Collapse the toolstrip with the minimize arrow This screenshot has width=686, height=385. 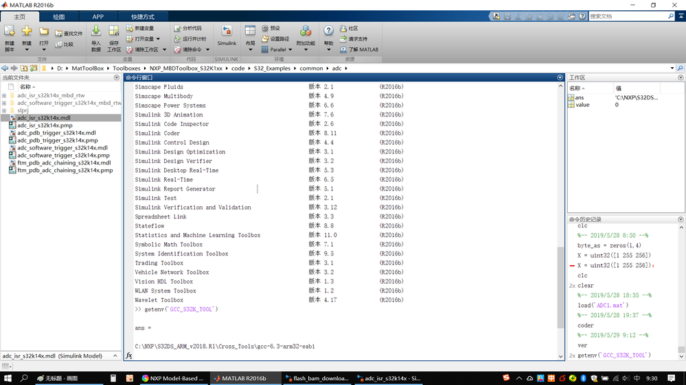(681, 16)
